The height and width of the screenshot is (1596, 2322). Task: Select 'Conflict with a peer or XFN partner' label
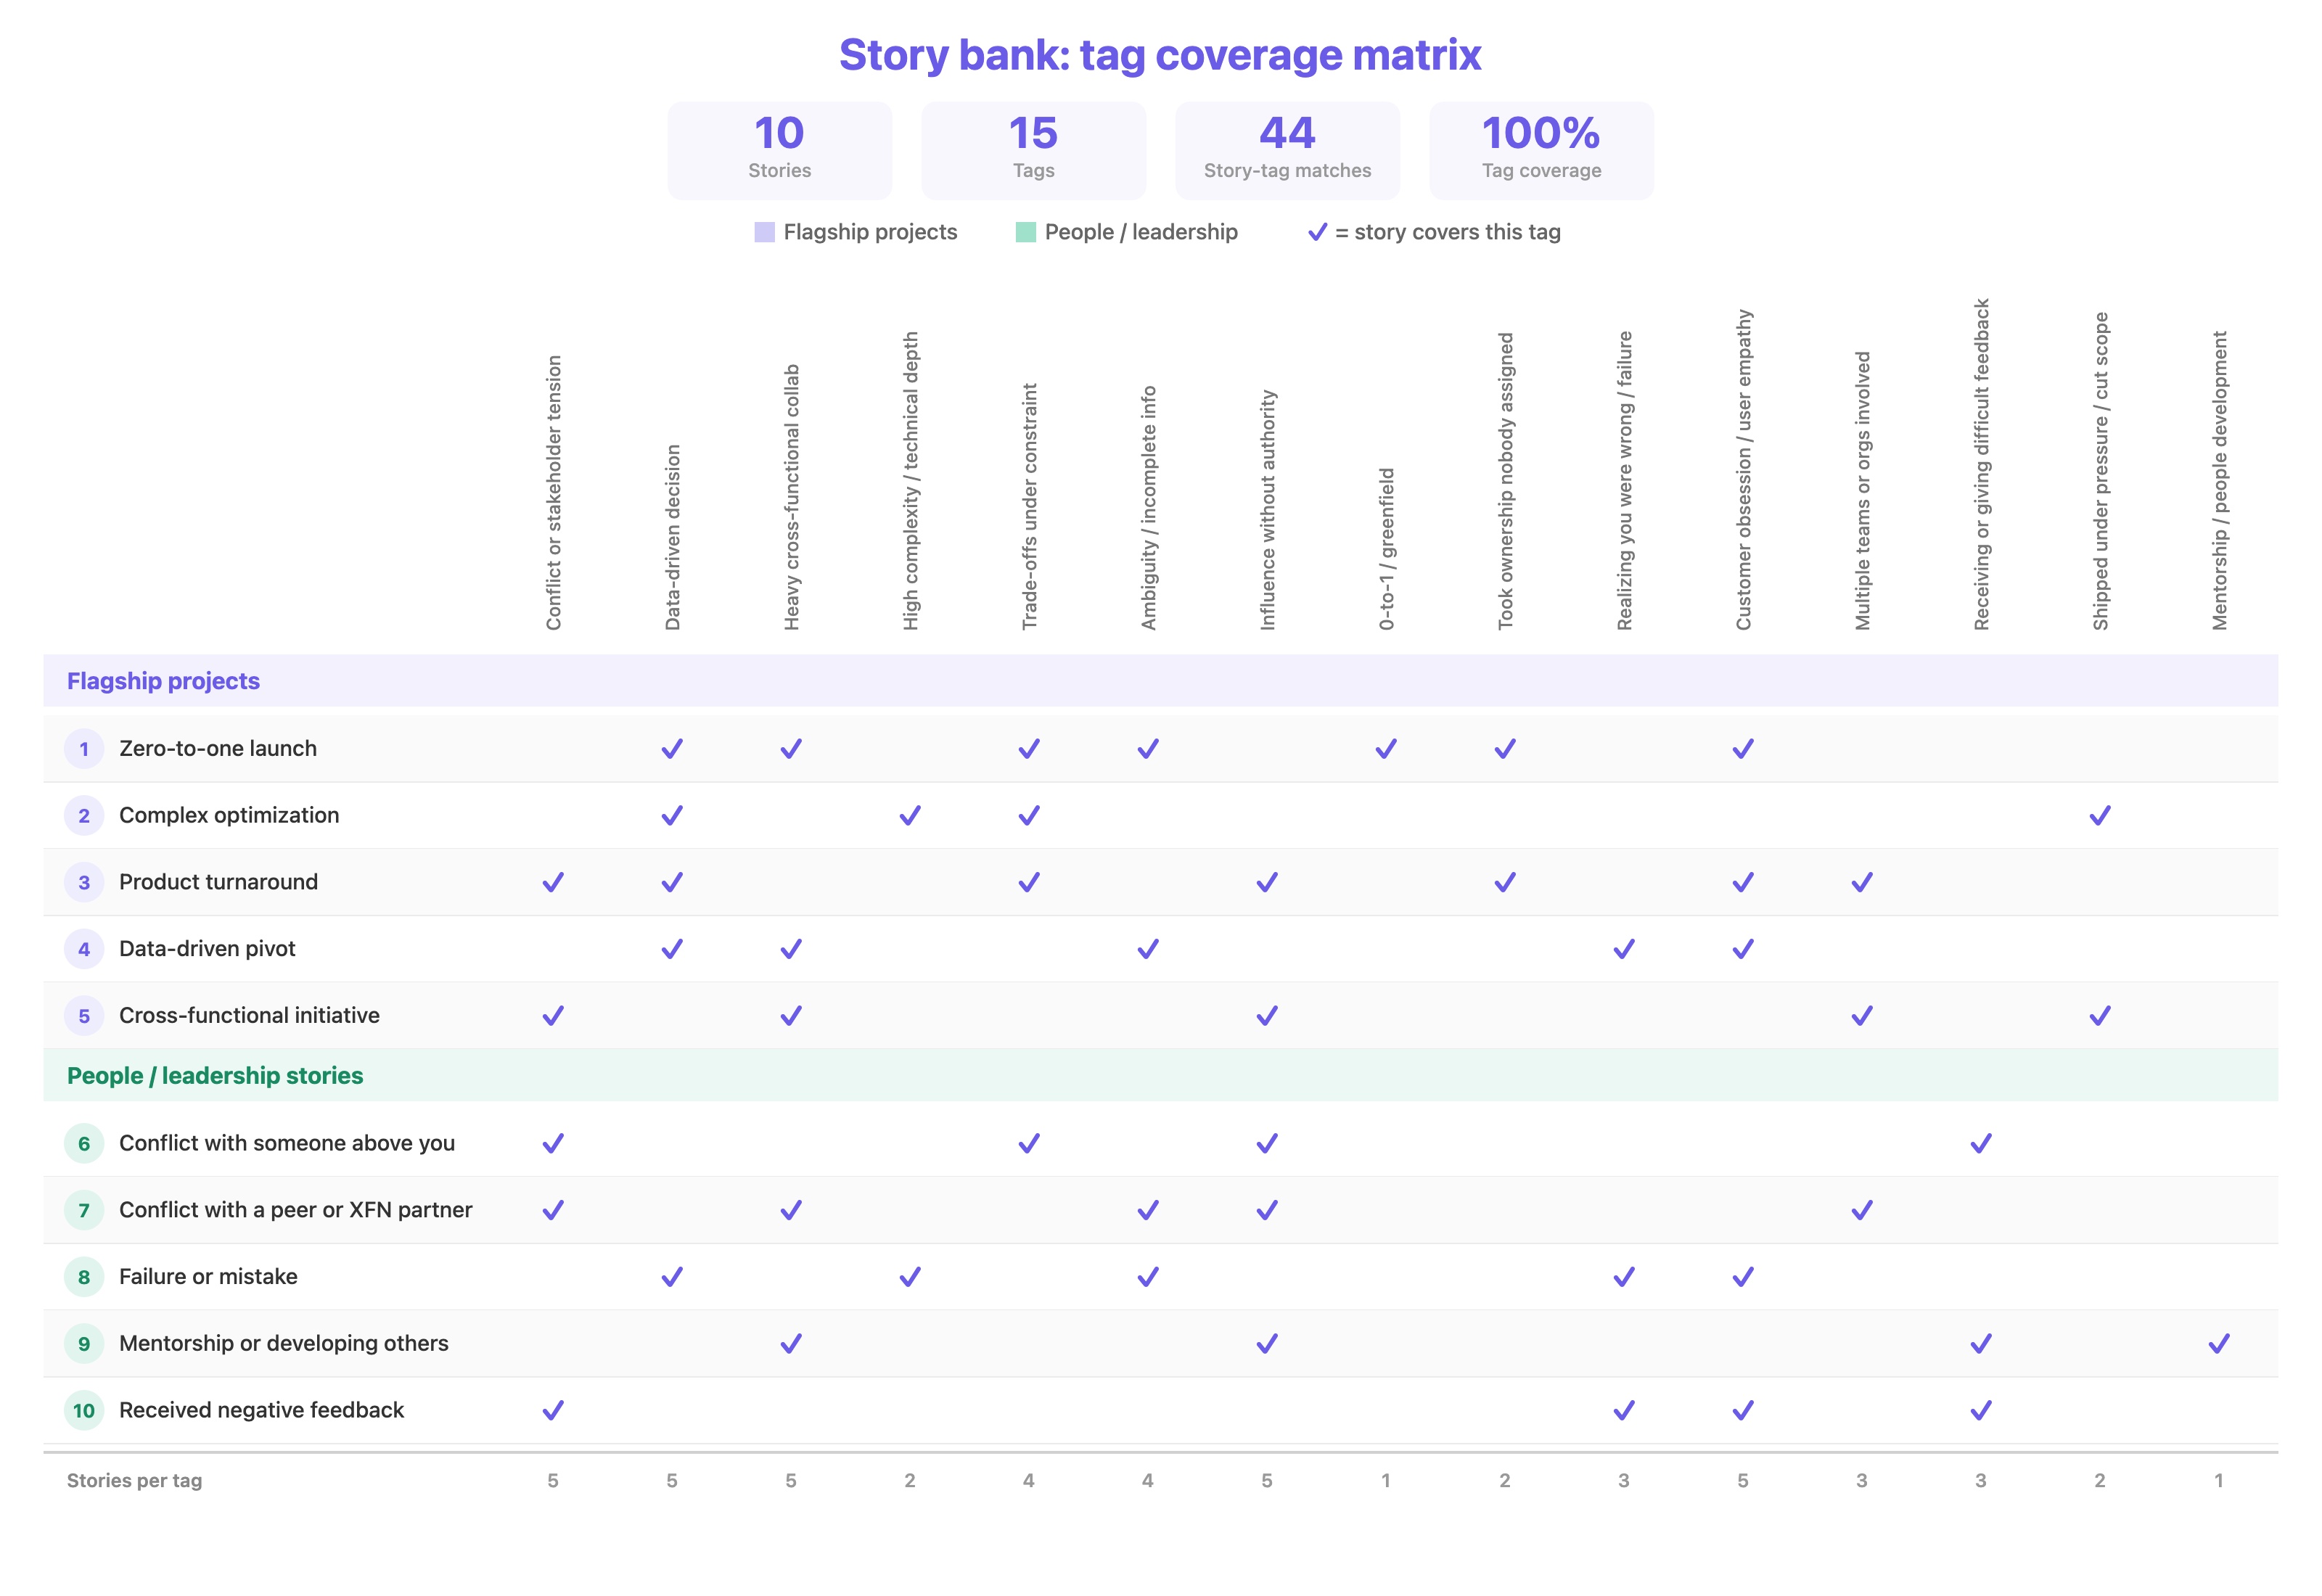point(295,1210)
